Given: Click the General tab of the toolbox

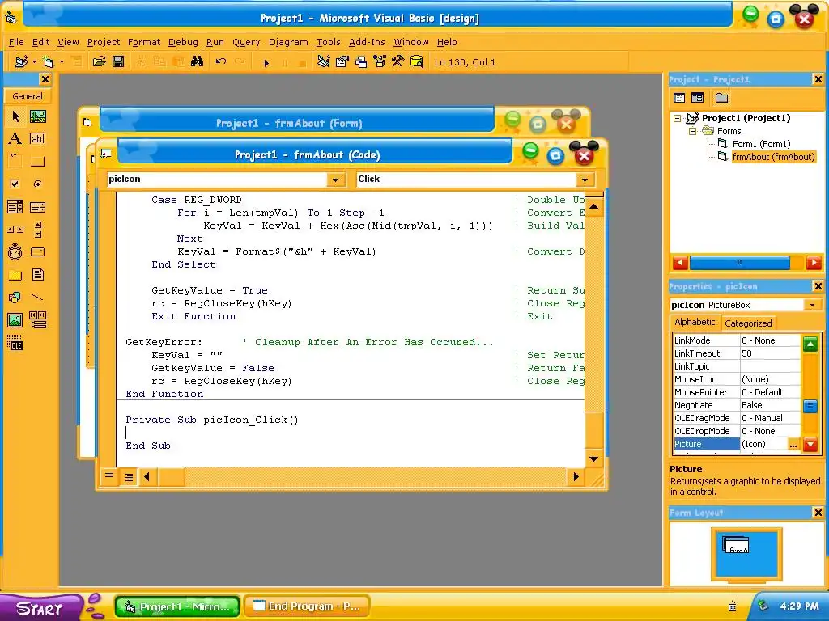Looking at the screenshot, I should 28,96.
